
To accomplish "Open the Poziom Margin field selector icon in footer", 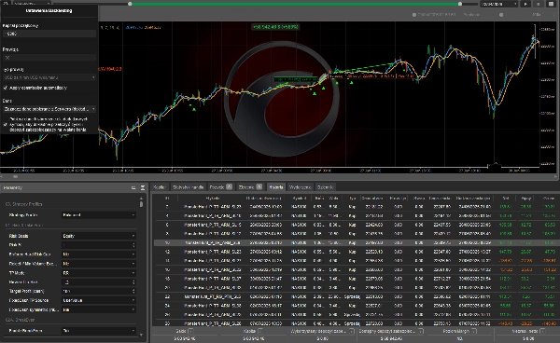I will (474, 331).
